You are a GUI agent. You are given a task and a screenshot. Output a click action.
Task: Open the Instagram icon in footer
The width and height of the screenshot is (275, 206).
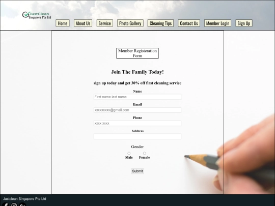pyautogui.click(x=14, y=204)
